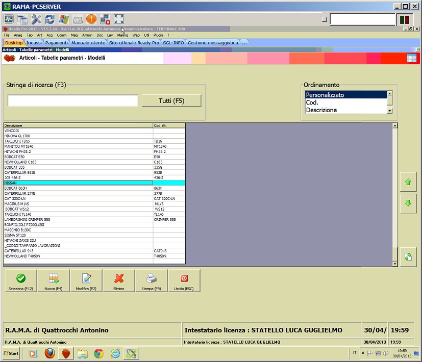This screenshot has height=362, width=422.
Task: Open the Util menu
Action: click(x=146, y=35)
